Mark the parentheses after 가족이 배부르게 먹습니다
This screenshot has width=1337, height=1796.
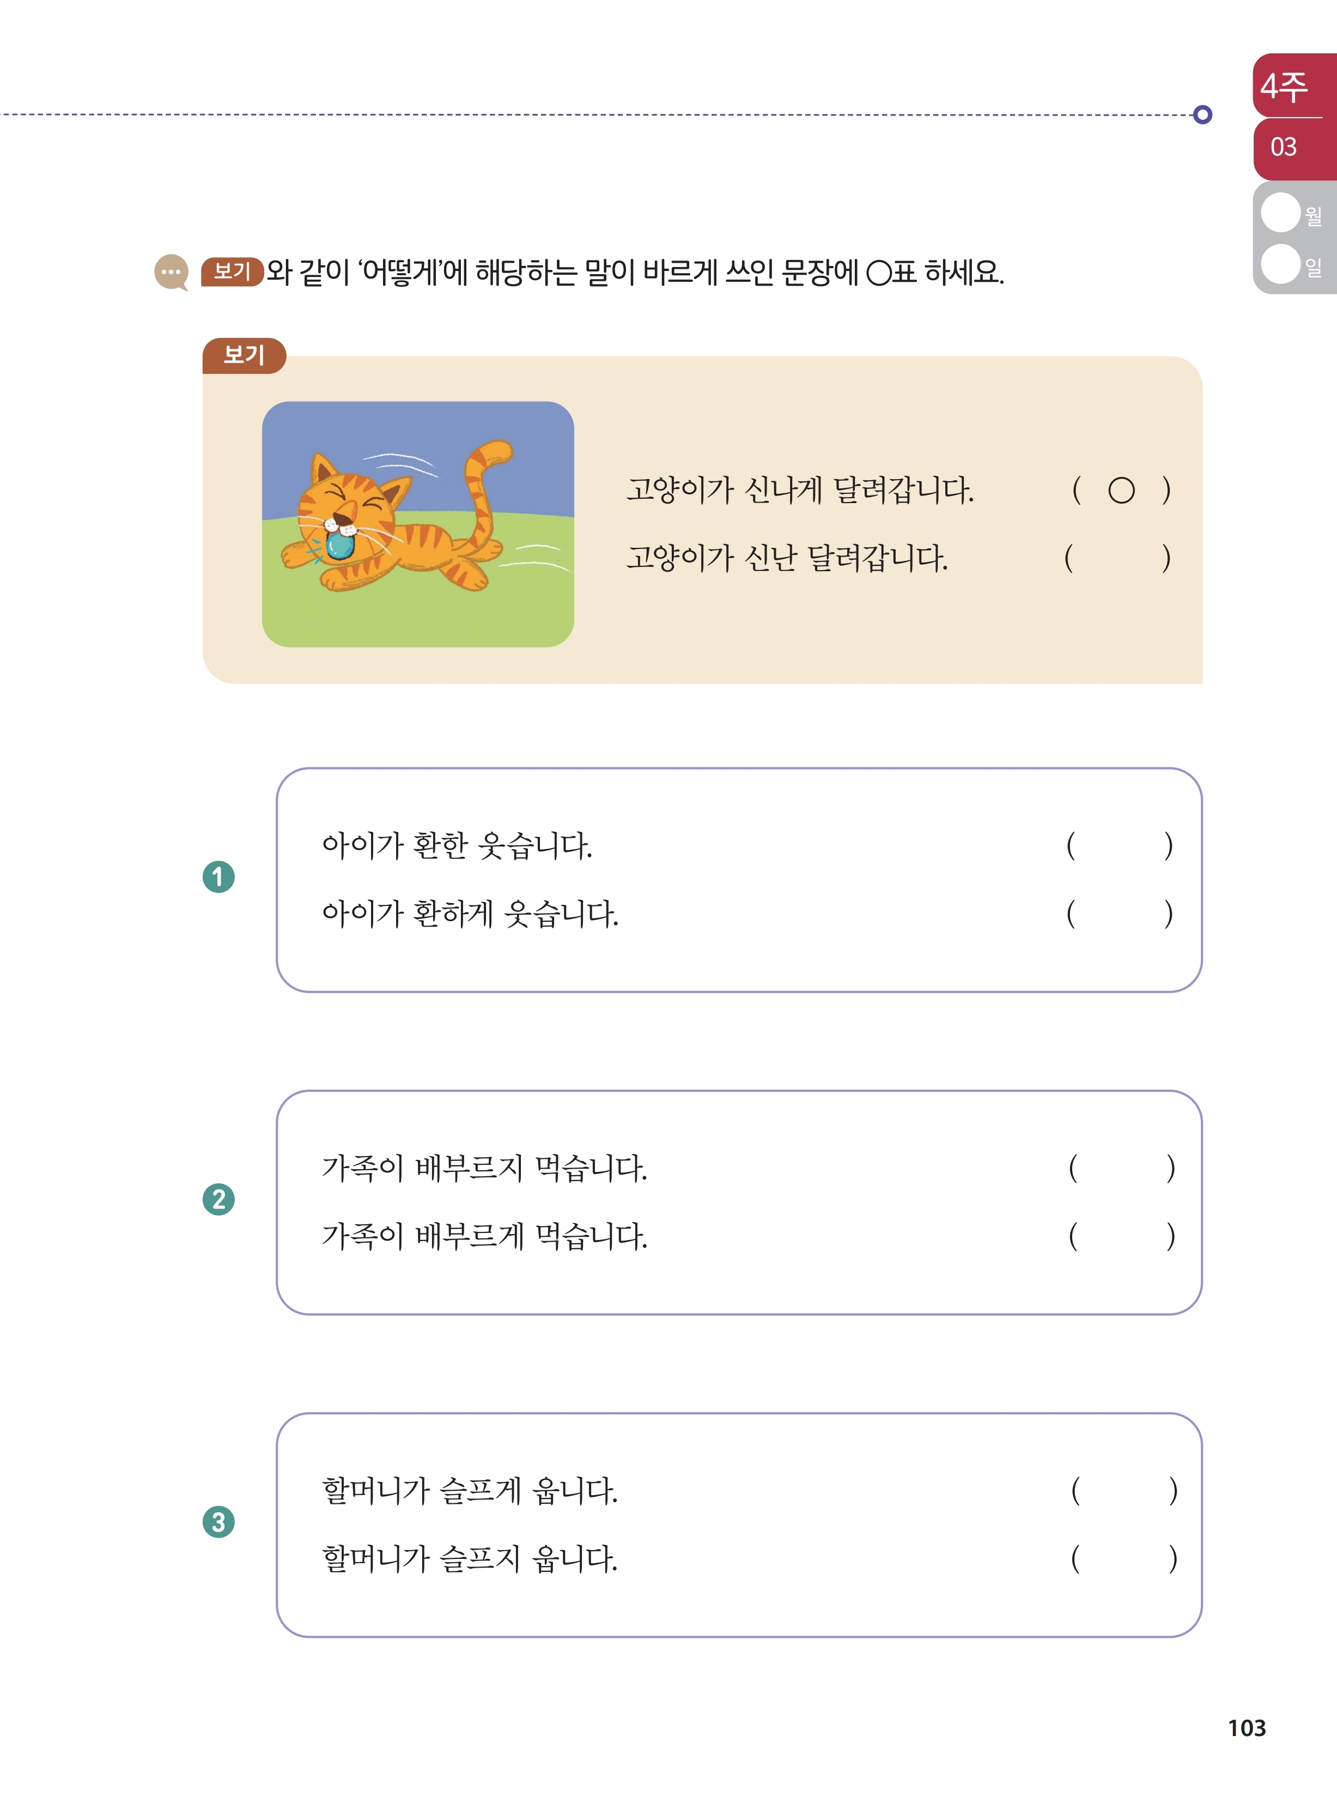click(x=1122, y=1236)
